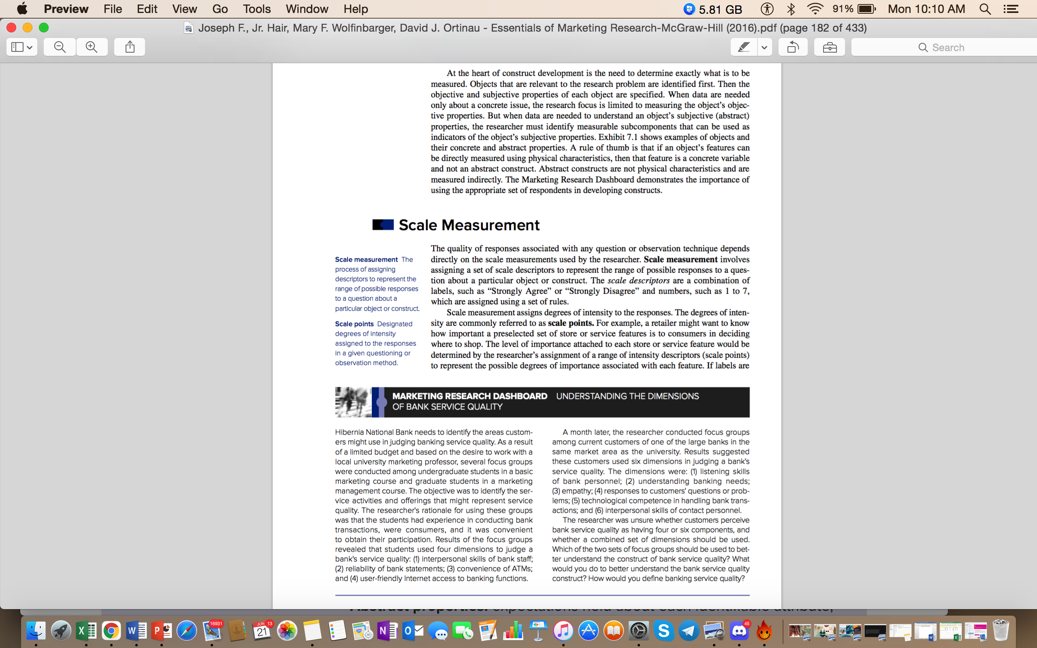Open Notes from the Dock
The height and width of the screenshot is (648, 1037).
coord(312,631)
